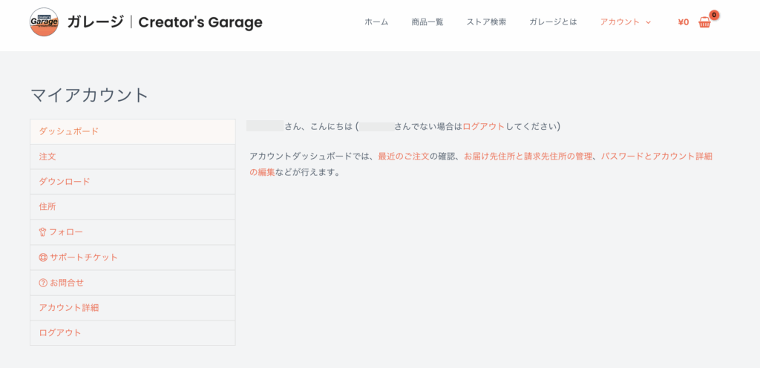Click the ¥0 cart total

[683, 22]
